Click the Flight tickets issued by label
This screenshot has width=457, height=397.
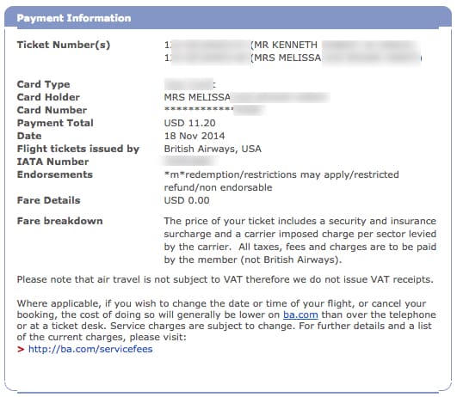click(78, 149)
